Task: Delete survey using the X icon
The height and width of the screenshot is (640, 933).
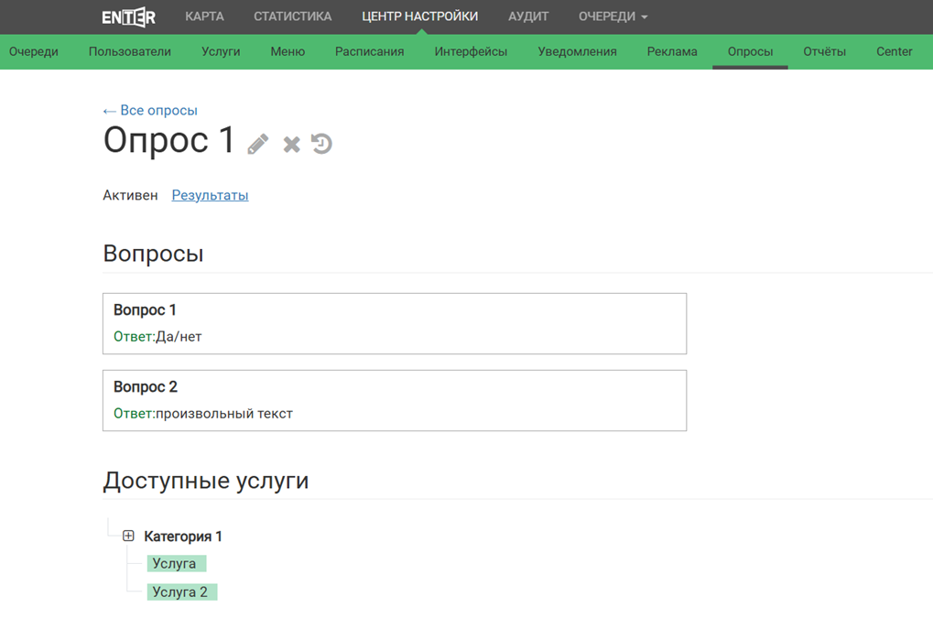Action: (x=291, y=144)
